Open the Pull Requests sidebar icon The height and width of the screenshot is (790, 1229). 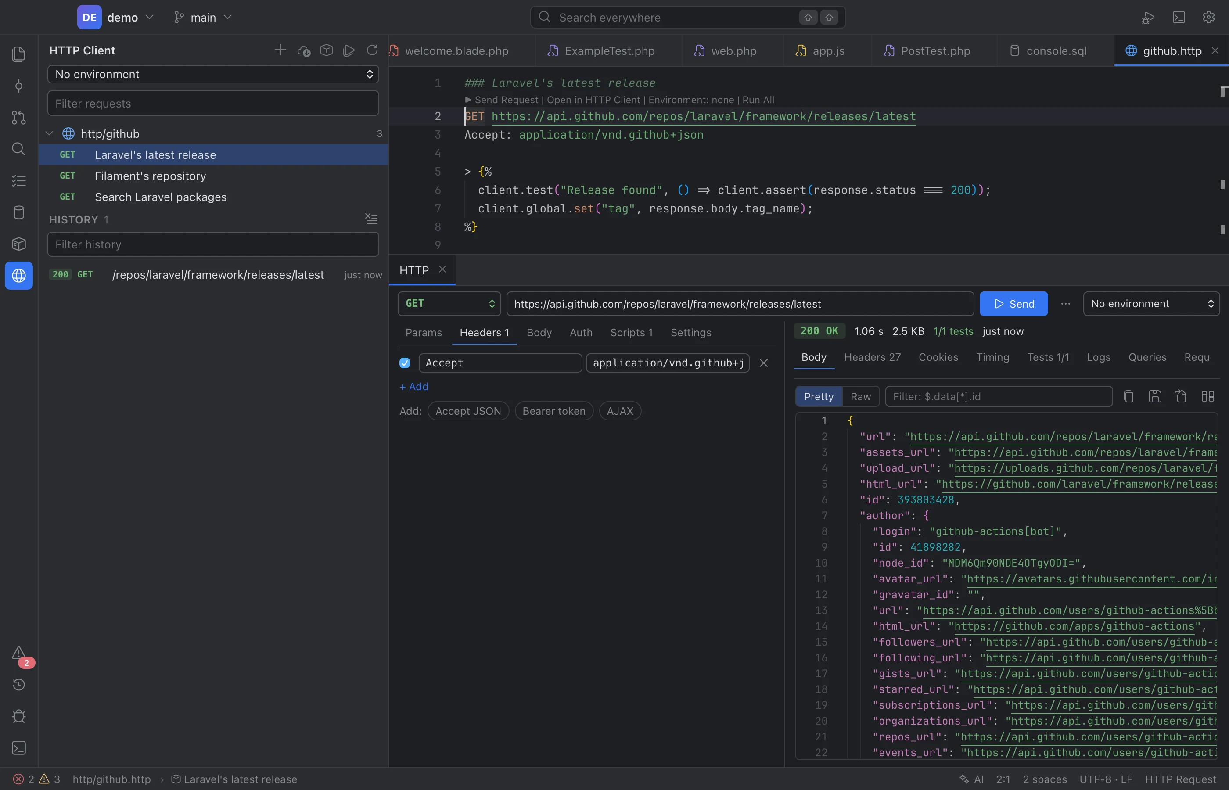pyautogui.click(x=18, y=118)
